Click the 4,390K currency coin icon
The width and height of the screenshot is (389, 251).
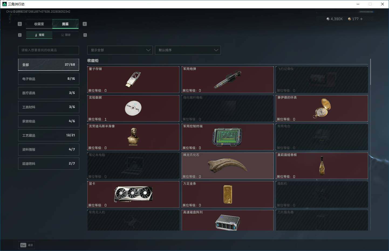(x=328, y=19)
